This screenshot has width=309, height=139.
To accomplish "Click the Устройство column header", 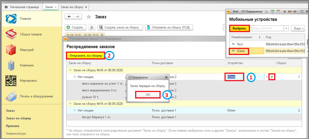I will (x=250, y=63).
